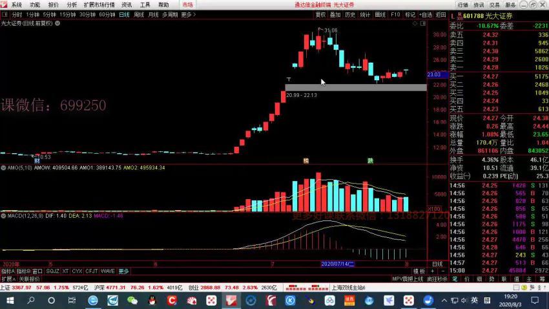Expand 更多 periods list

(189, 15)
